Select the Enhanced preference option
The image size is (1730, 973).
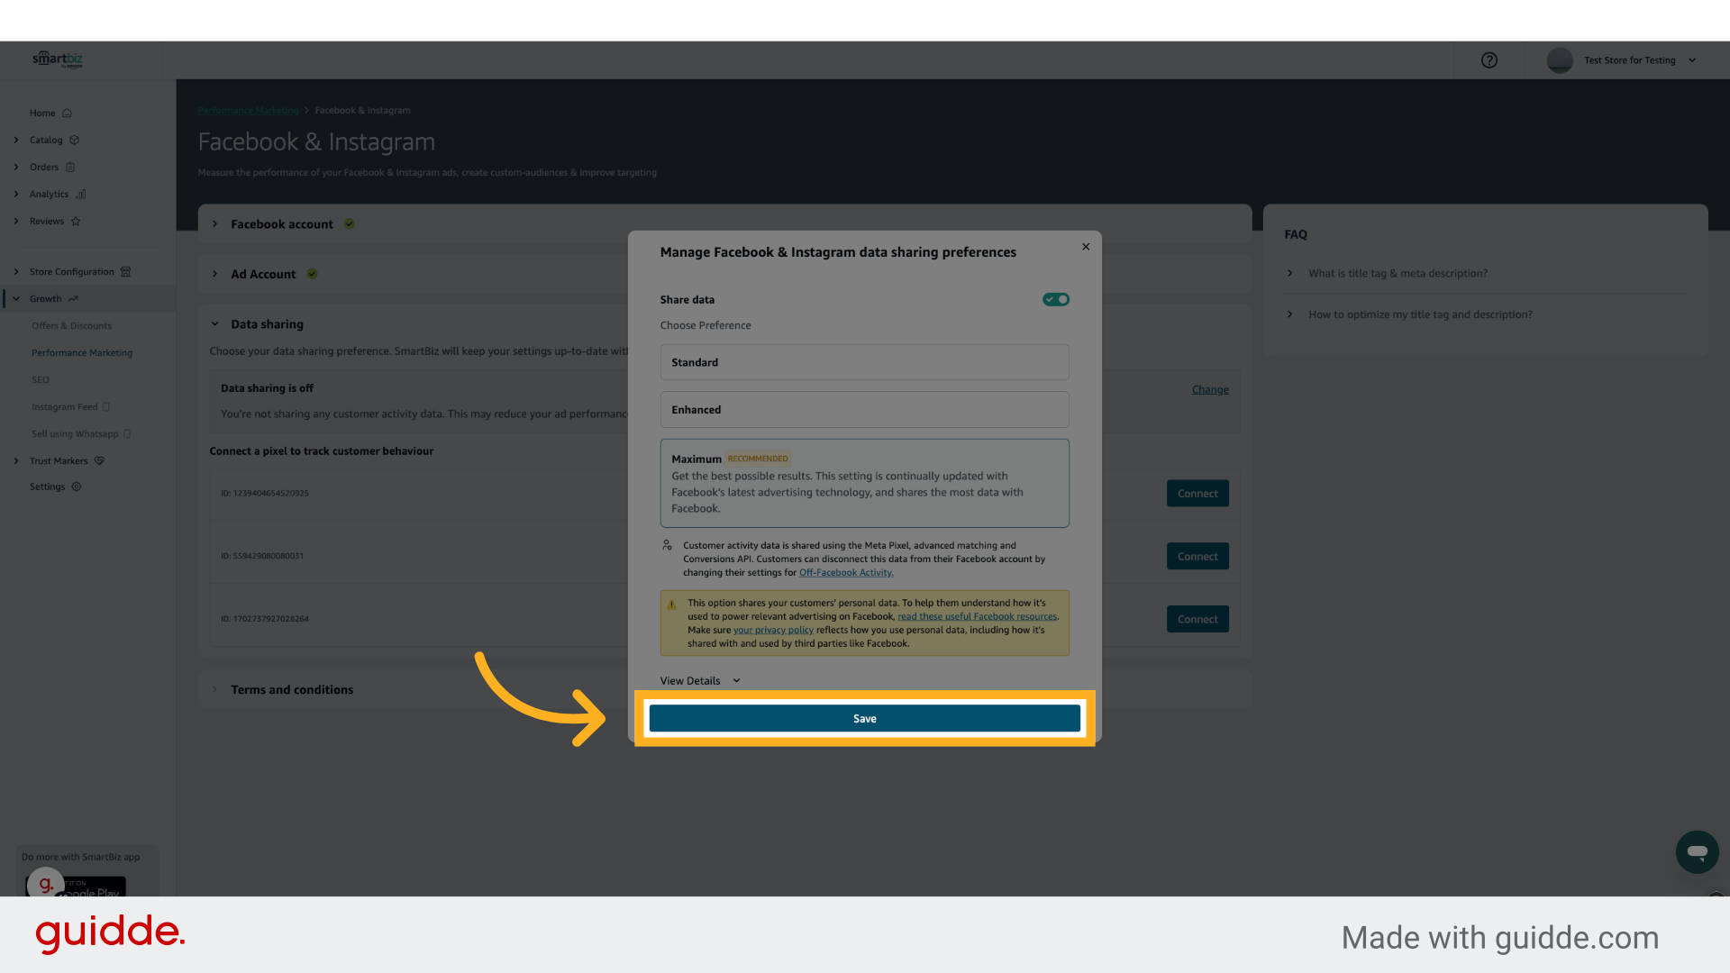pos(864,410)
